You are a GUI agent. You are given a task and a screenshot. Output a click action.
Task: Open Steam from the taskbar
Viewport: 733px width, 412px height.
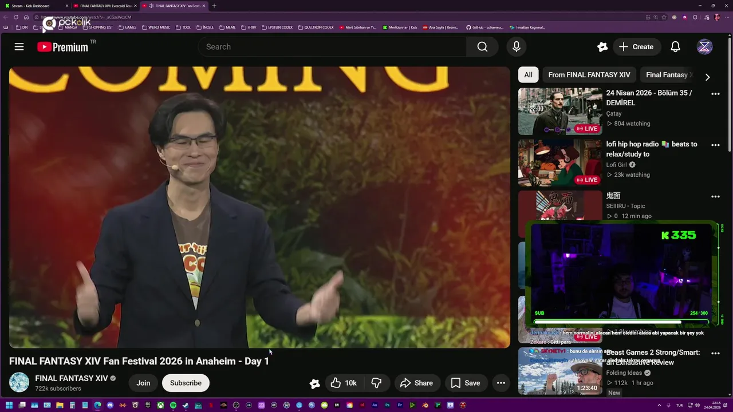tap(186, 405)
